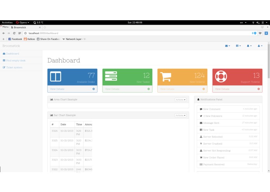Open the Server Not Responding notification
The image size is (270, 192).
[228, 150]
